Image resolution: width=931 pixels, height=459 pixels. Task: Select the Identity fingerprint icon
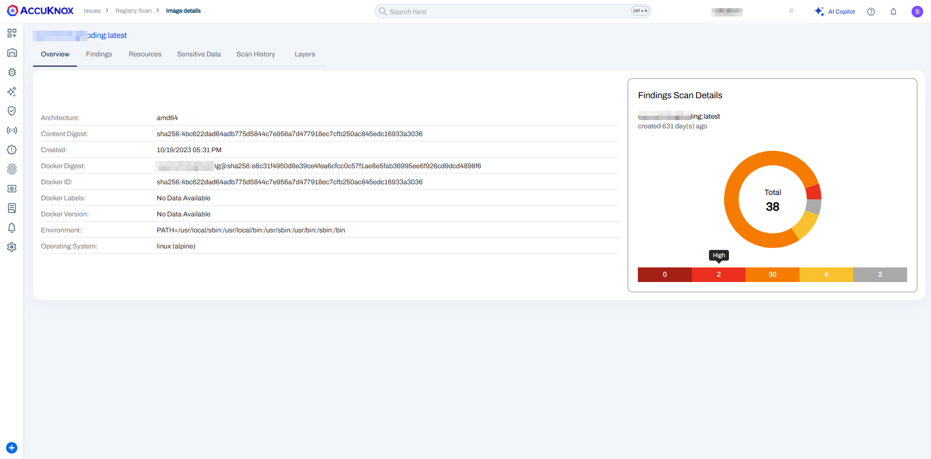click(12, 169)
